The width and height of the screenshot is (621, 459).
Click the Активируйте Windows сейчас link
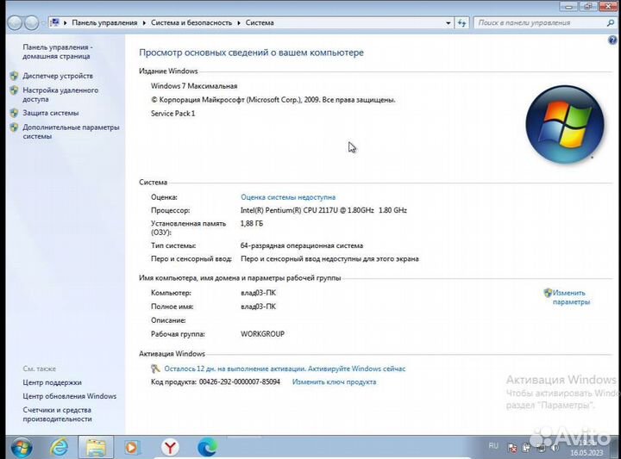tap(356, 369)
